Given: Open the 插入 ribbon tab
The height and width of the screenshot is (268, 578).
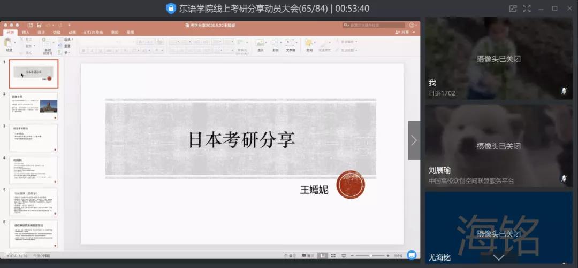Looking at the screenshot, I should [26, 33].
